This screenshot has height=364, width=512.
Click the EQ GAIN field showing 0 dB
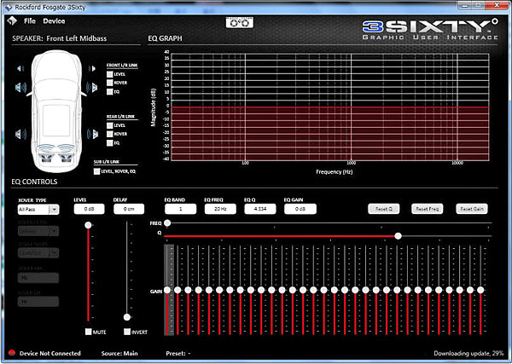pyautogui.click(x=300, y=209)
